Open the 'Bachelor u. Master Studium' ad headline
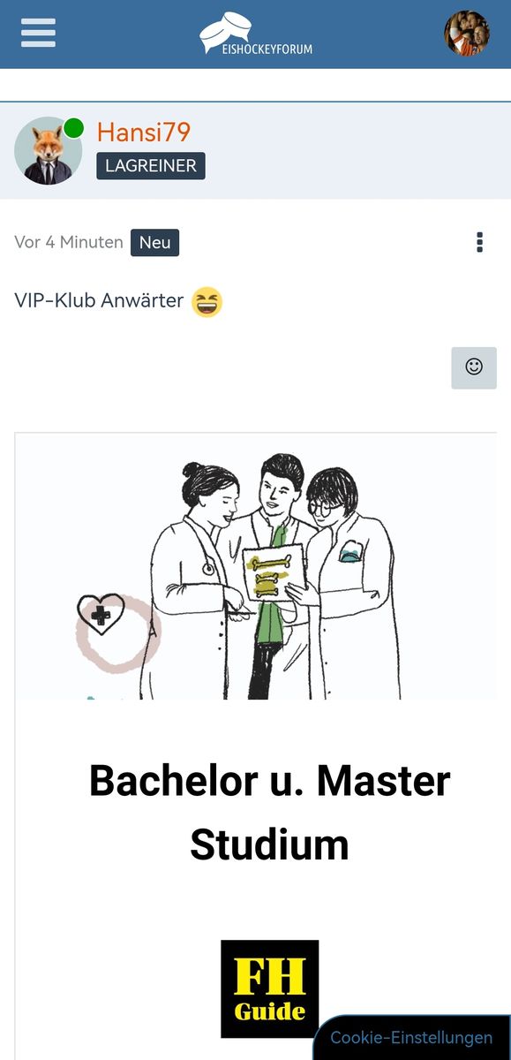Viewport: 511px width, 1060px height. (x=269, y=813)
